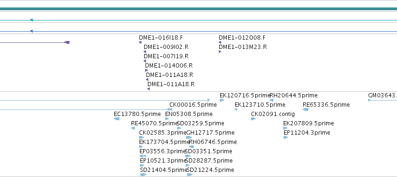Select the RH20644.5prime EST label
Image resolution: width=397 pixels, height=177 pixels.
294,95
